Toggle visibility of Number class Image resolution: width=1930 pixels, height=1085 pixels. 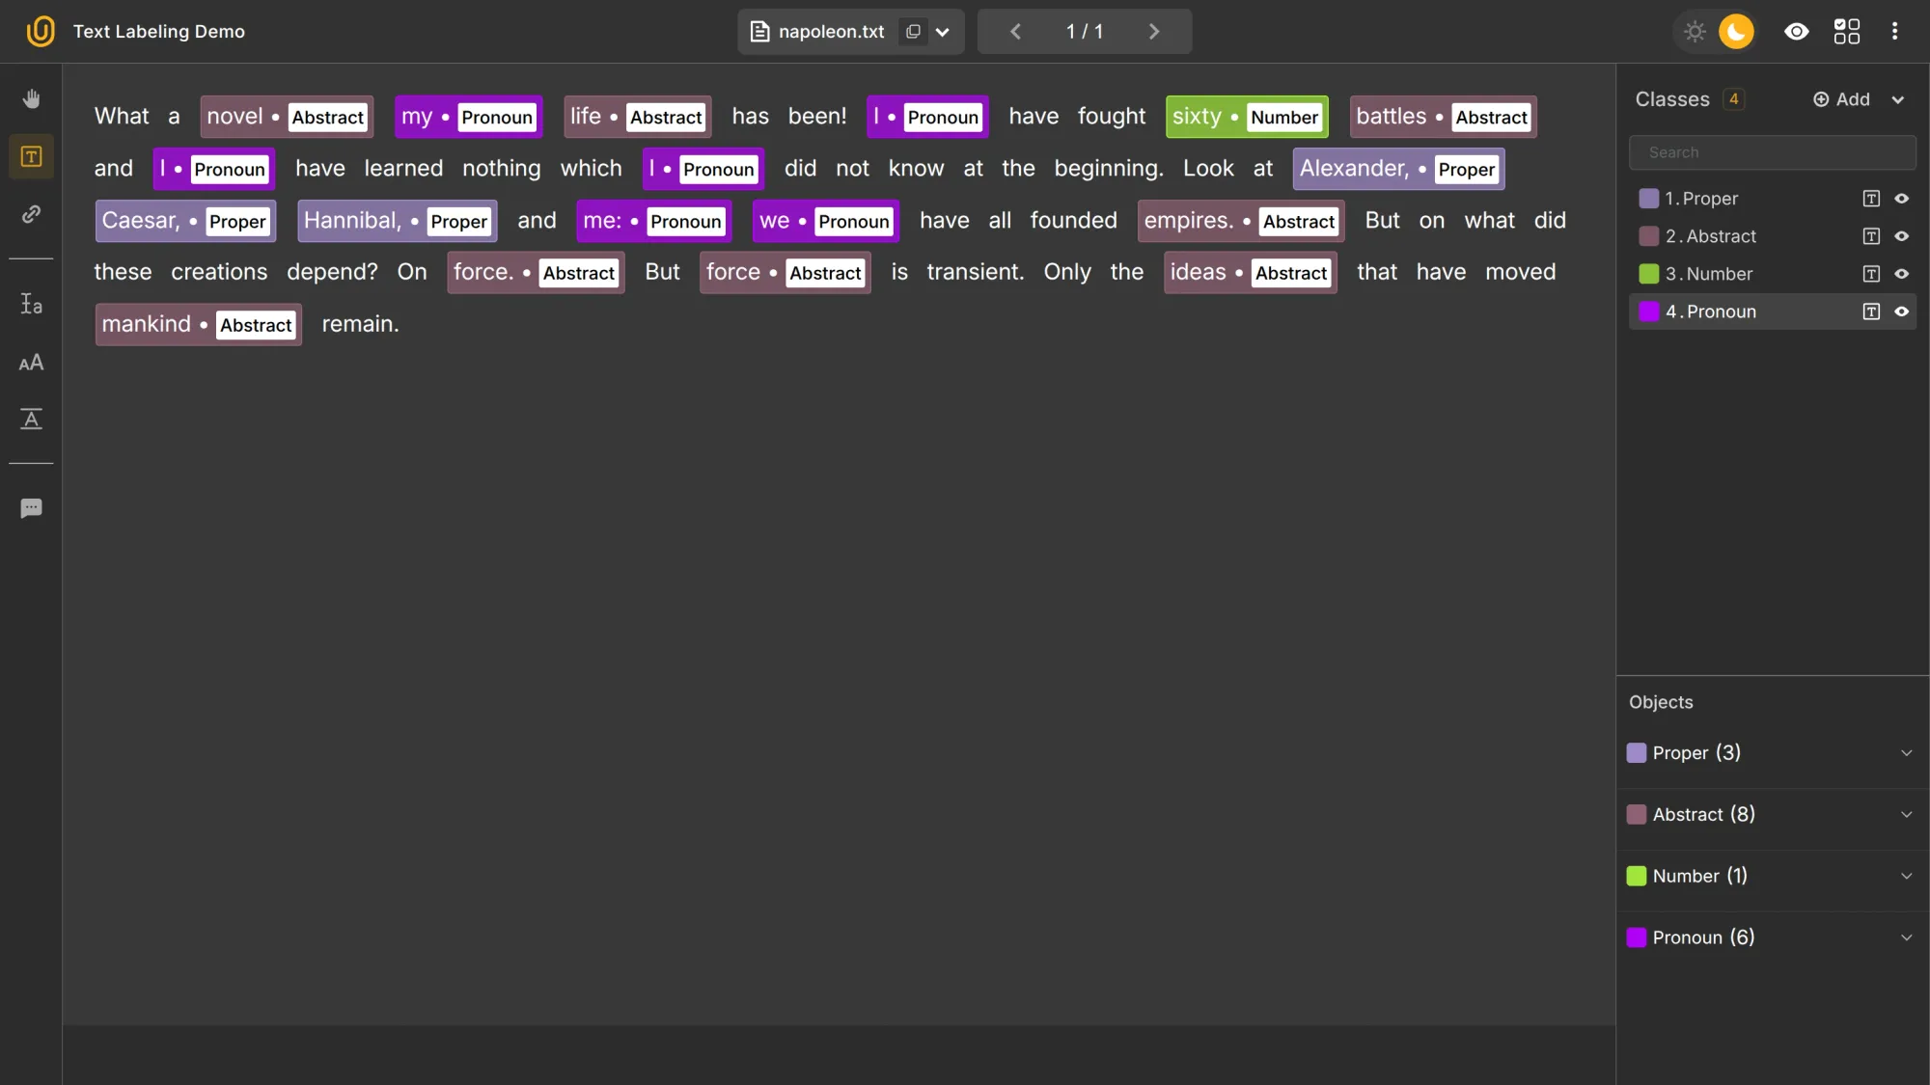pos(1902,274)
